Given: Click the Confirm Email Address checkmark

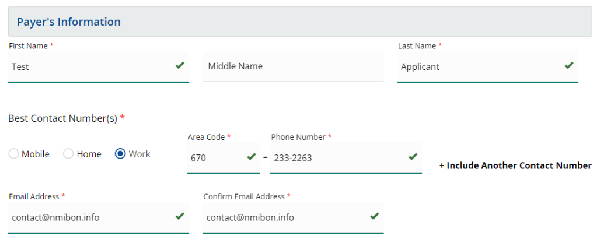Looking at the screenshot, I should [x=375, y=217].
